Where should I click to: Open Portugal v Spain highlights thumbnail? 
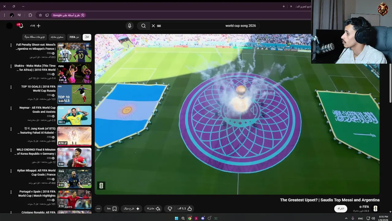pyautogui.click(x=74, y=199)
